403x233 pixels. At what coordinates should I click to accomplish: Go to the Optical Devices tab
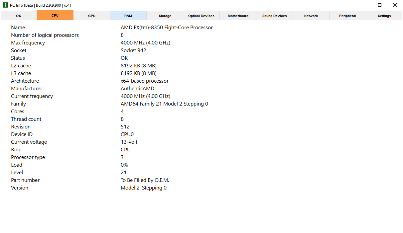point(201,16)
